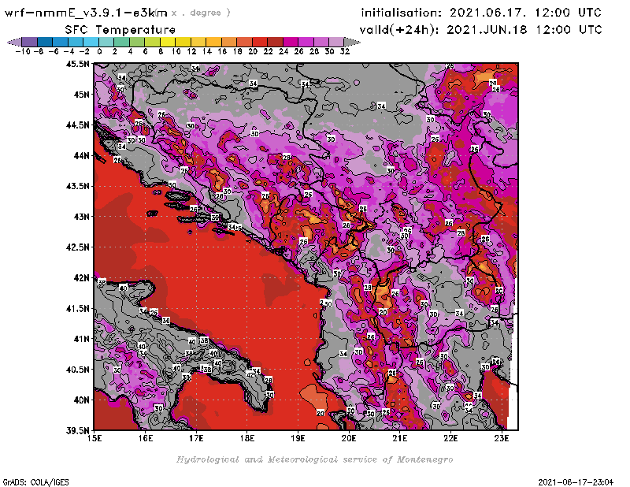The width and height of the screenshot is (630, 487).
Task: Click the gray arrow swatch above 32 on legend
Action: click(x=352, y=42)
